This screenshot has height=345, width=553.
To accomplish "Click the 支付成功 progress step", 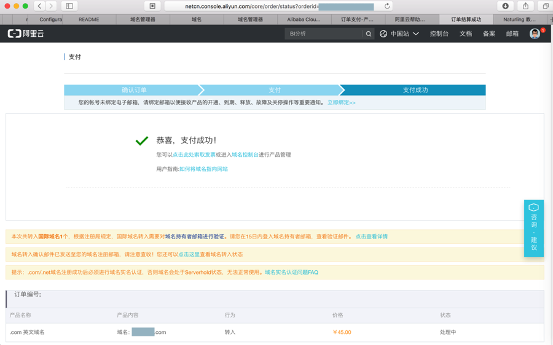I will (415, 90).
